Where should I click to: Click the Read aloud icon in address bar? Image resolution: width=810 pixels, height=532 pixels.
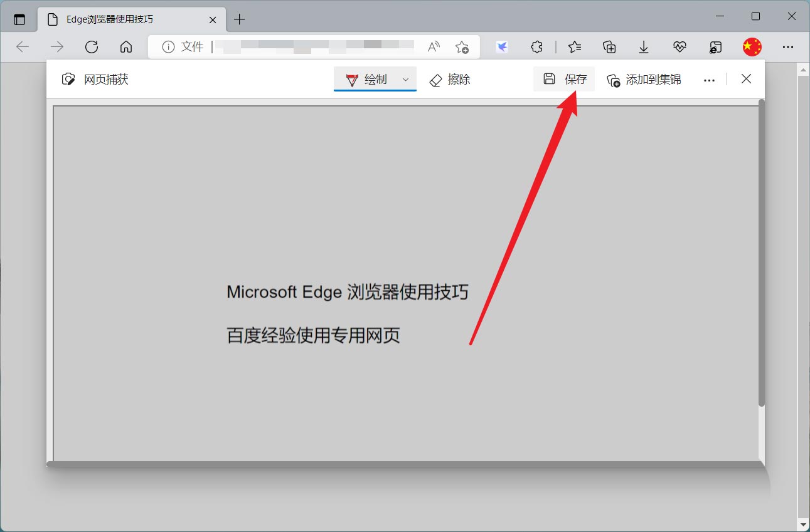pyautogui.click(x=433, y=46)
